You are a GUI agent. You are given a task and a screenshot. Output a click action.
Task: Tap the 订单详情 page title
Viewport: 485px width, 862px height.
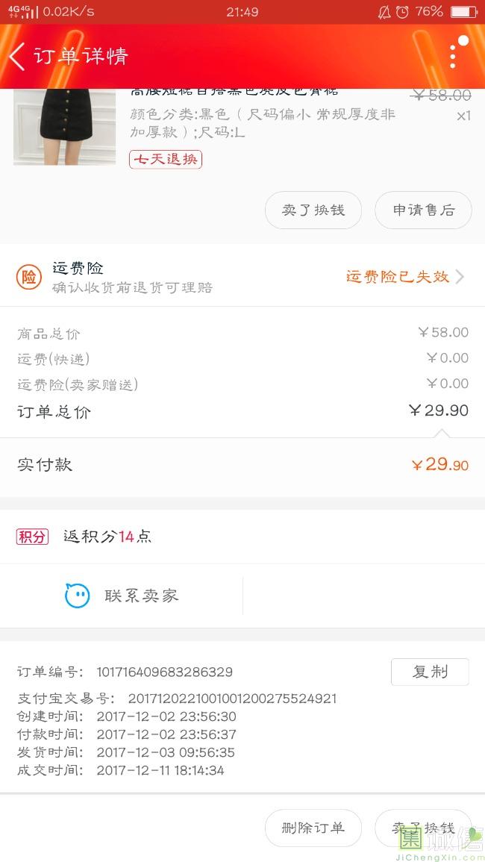[x=81, y=57]
